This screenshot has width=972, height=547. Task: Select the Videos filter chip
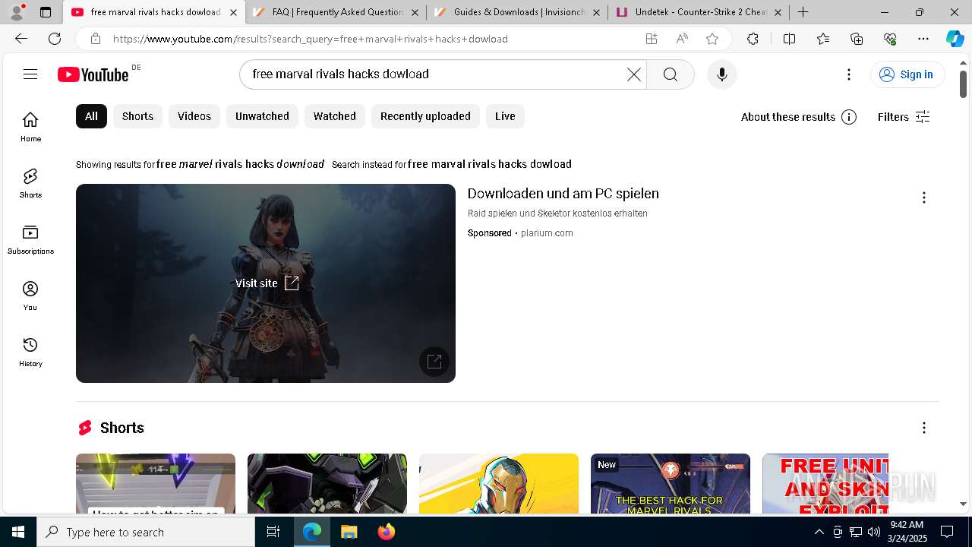(x=194, y=116)
